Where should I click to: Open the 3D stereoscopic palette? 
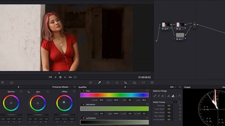pos(152,83)
